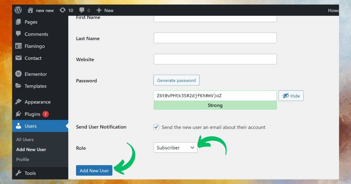Click the plus icon next to New
Screen dimensions: 351x184
(99, 10)
